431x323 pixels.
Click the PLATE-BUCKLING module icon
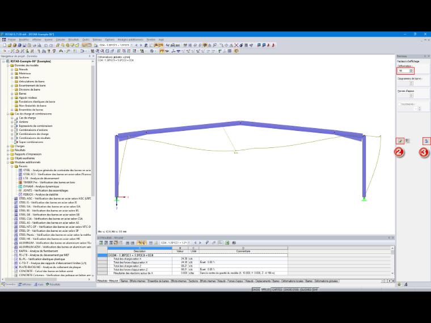coord(16,267)
